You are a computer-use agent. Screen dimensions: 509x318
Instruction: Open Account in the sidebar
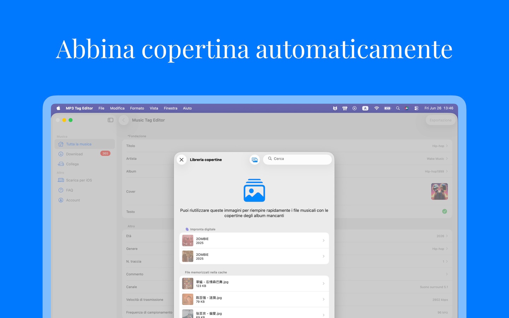coord(85,200)
